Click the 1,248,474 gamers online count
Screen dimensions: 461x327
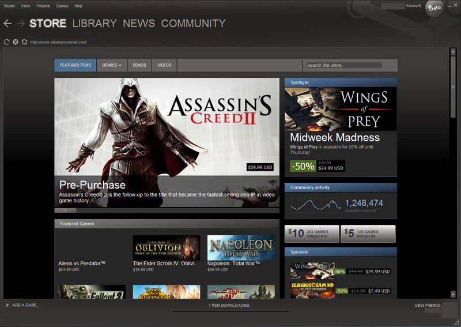364,203
